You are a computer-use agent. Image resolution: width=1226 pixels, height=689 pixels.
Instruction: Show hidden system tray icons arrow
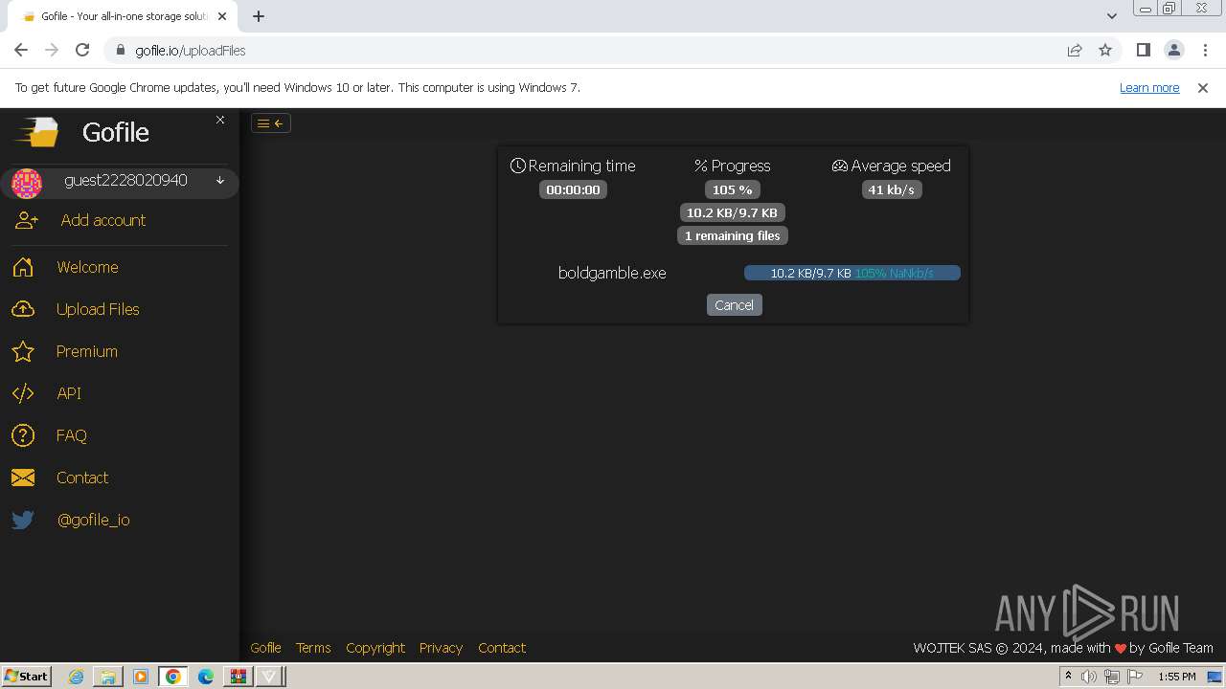point(1068,677)
